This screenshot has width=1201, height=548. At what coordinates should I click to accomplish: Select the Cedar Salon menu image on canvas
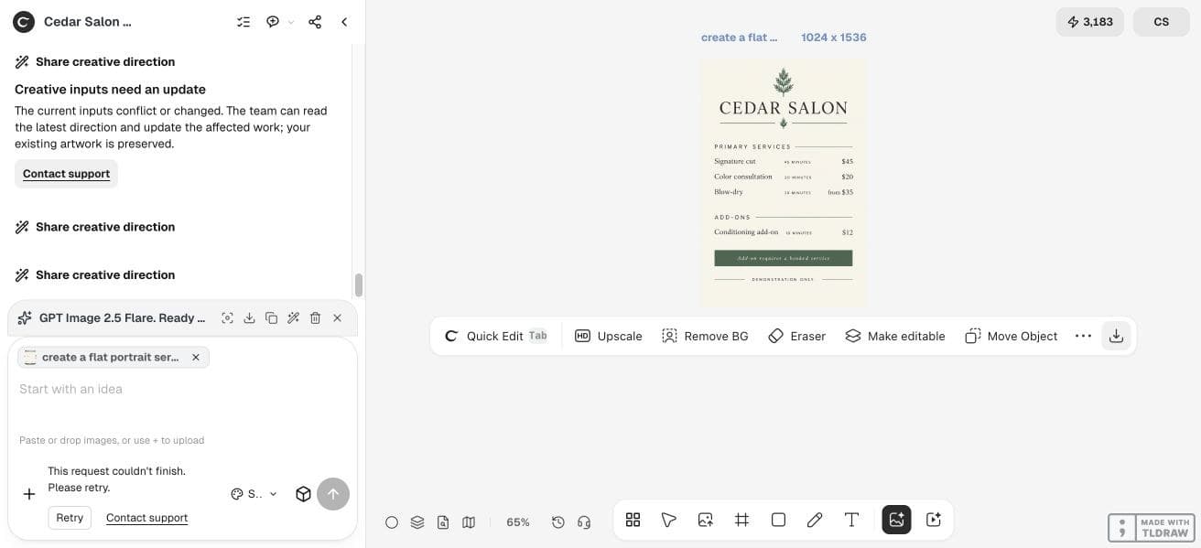[783, 183]
